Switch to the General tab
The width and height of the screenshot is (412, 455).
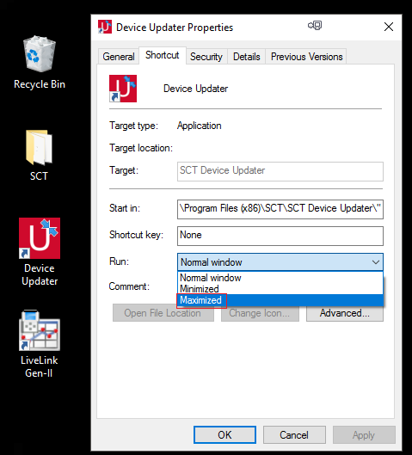tap(119, 56)
